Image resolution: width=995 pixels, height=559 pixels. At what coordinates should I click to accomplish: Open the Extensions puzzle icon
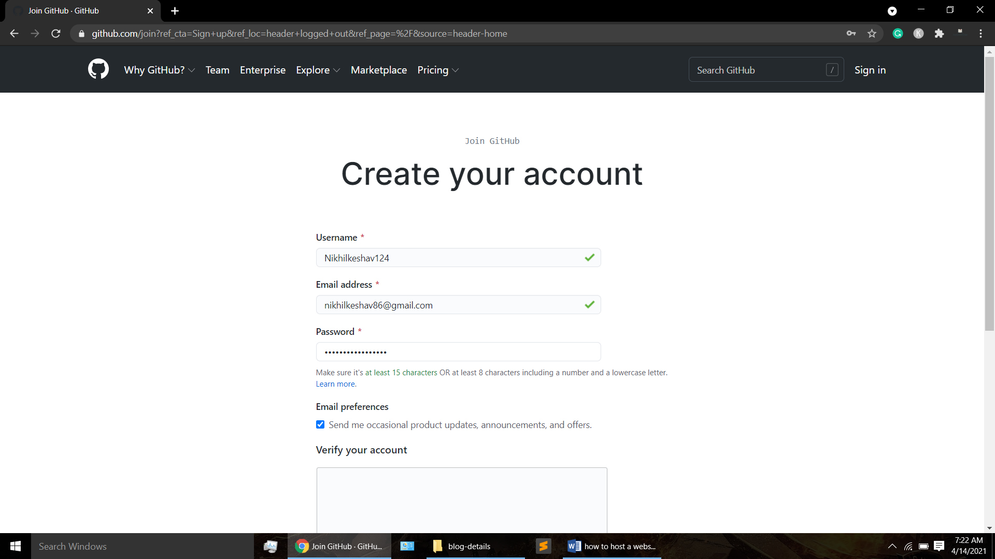[x=939, y=34]
